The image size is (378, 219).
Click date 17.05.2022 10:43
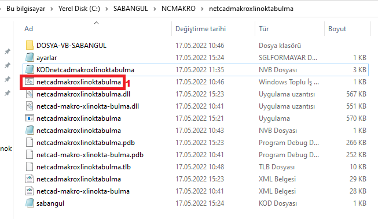click(x=200, y=131)
